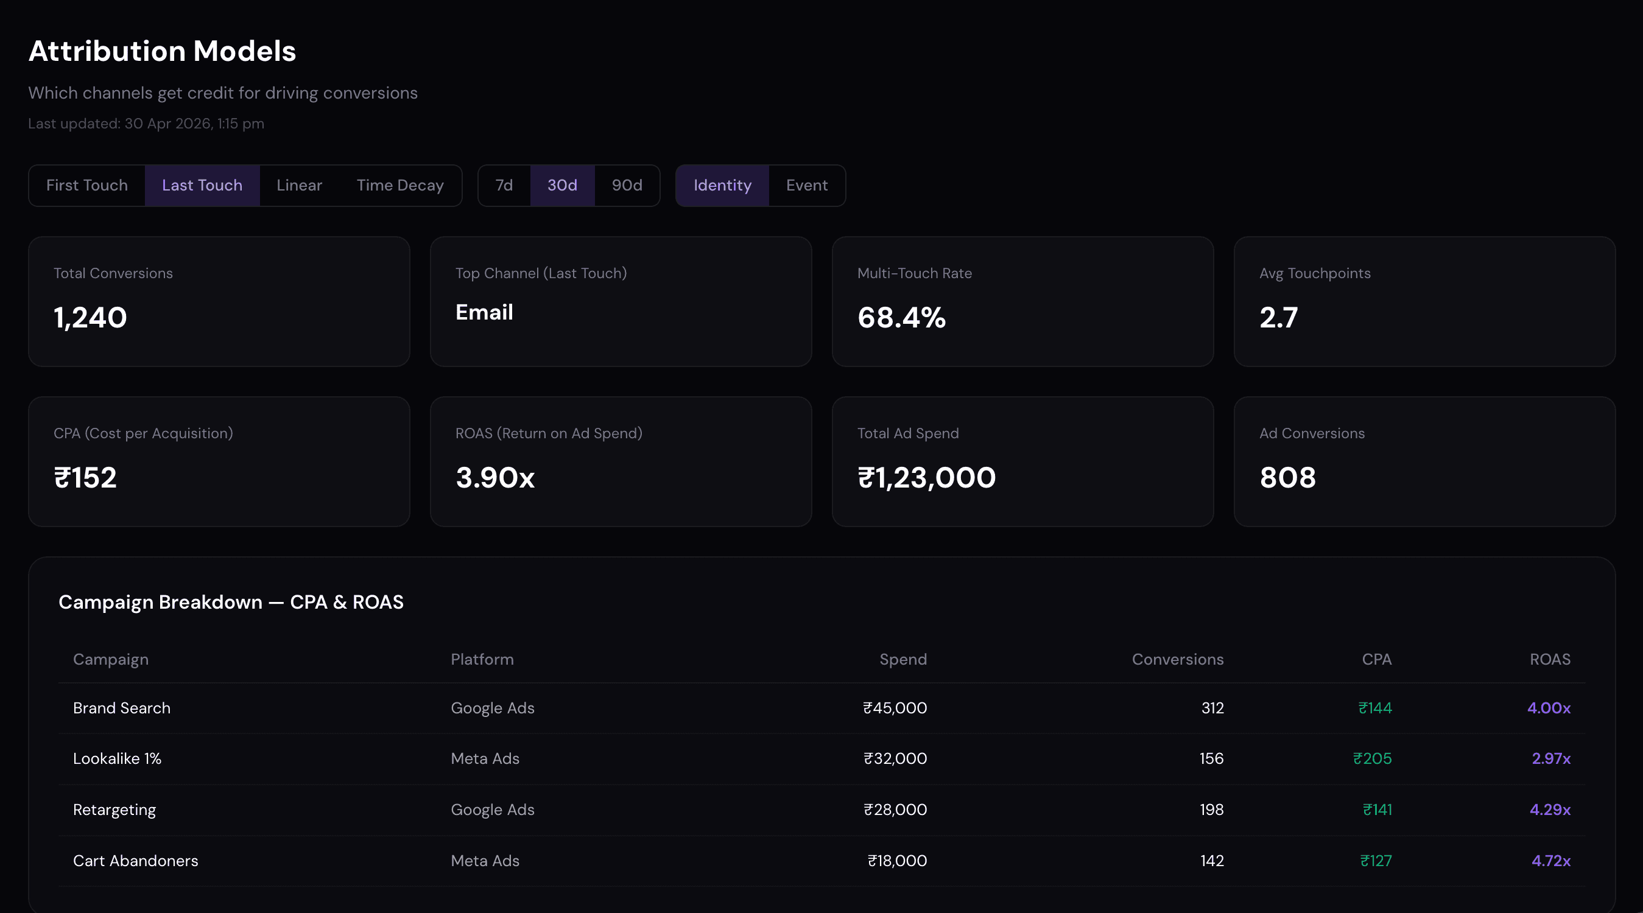The width and height of the screenshot is (1643, 913).
Task: Click the ₹45,000 spend cell
Action: click(x=895, y=708)
